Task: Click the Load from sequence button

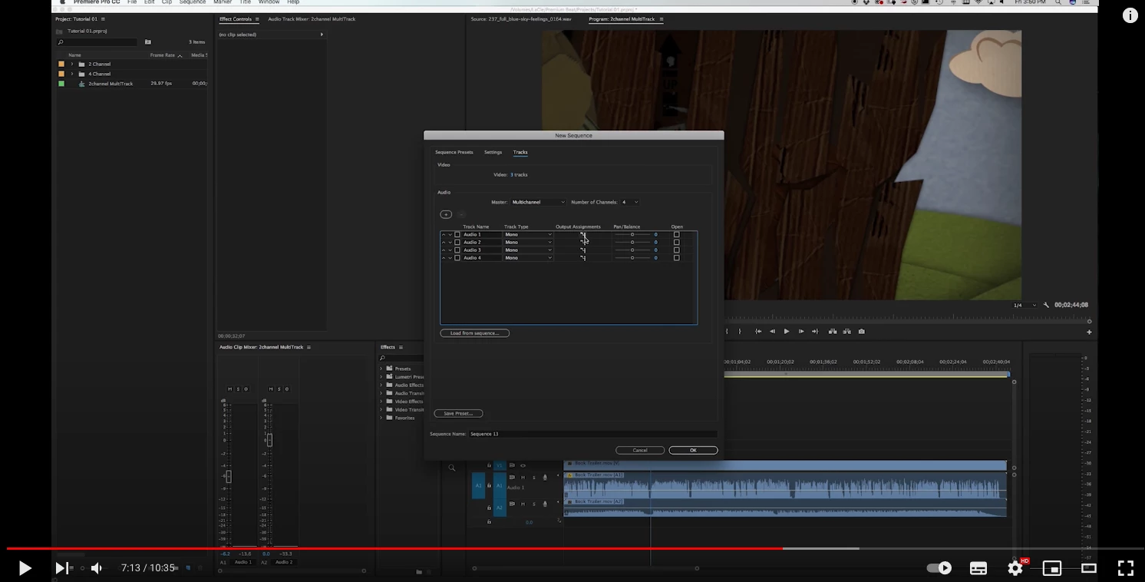Action: [x=475, y=333]
